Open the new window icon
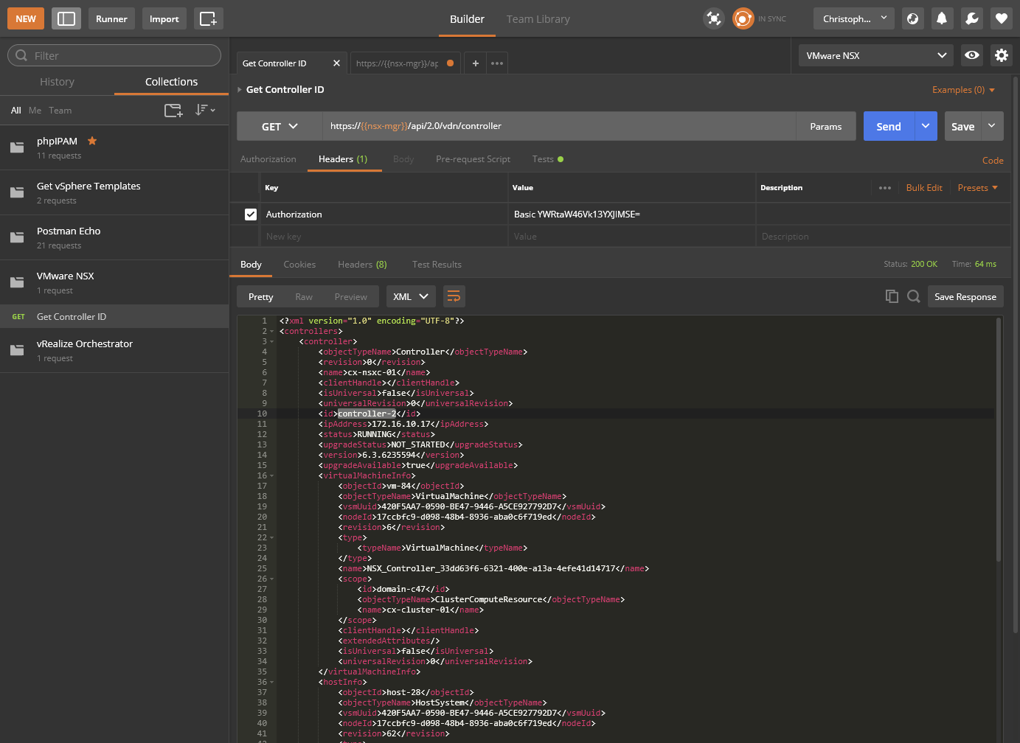This screenshot has width=1020, height=743. (x=208, y=18)
